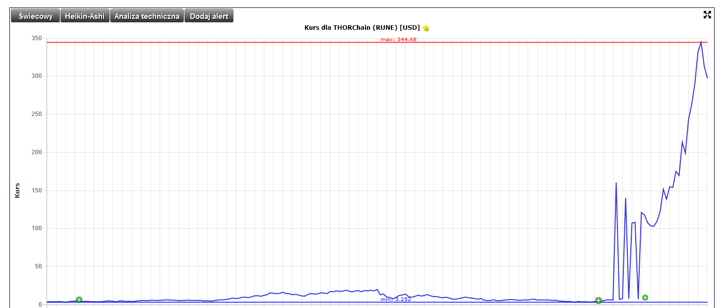Click the Kurs vertical axis label
Screen dimensions: 725x308
pos(17,190)
